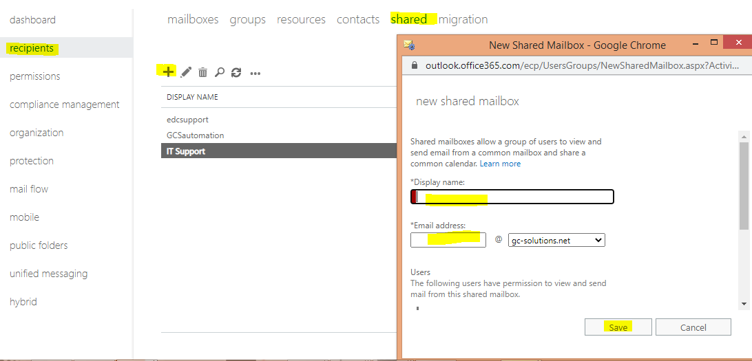Open hybrid section
Viewport: 752px width, 361px height.
click(x=23, y=302)
